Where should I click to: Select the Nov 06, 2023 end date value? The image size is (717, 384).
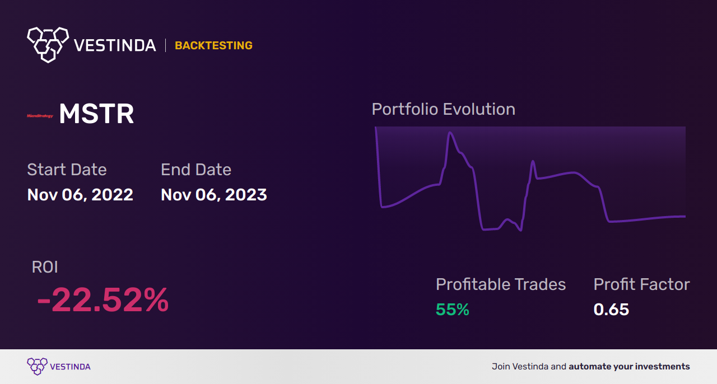click(213, 195)
